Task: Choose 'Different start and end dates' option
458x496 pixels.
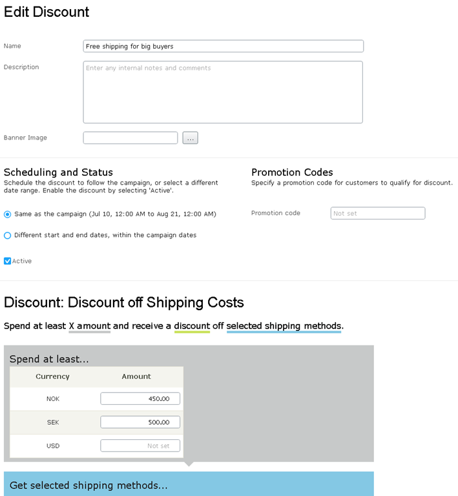Action: (8, 236)
